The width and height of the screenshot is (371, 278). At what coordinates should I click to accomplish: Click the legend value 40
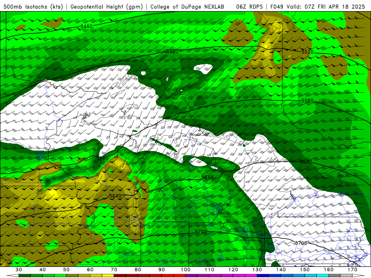point(43,270)
